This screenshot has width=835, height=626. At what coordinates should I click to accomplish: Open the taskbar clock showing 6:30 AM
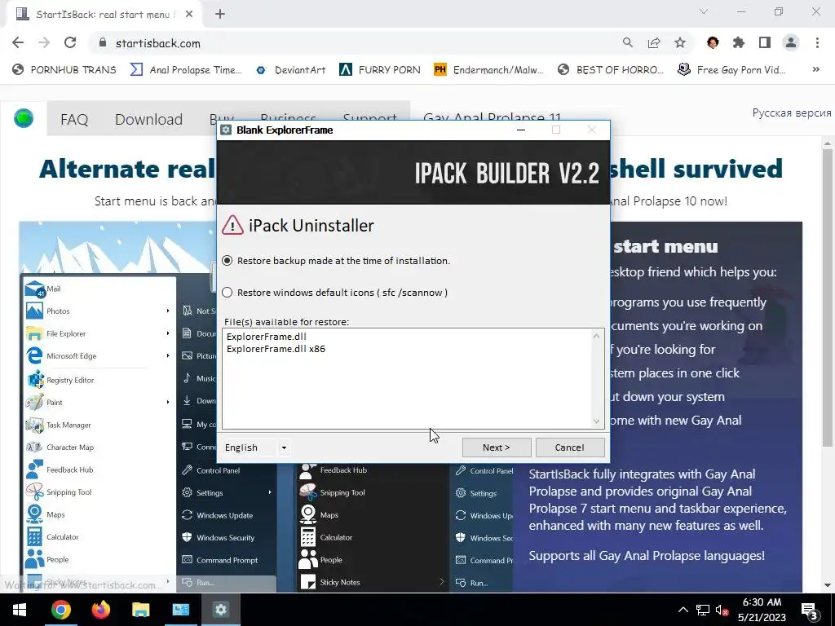pyautogui.click(x=762, y=610)
